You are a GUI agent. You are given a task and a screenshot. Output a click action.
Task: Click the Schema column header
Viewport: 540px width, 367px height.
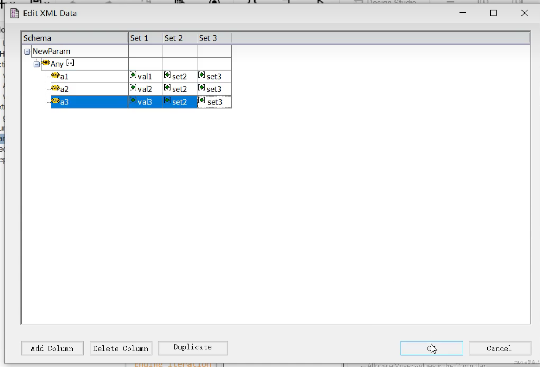37,38
